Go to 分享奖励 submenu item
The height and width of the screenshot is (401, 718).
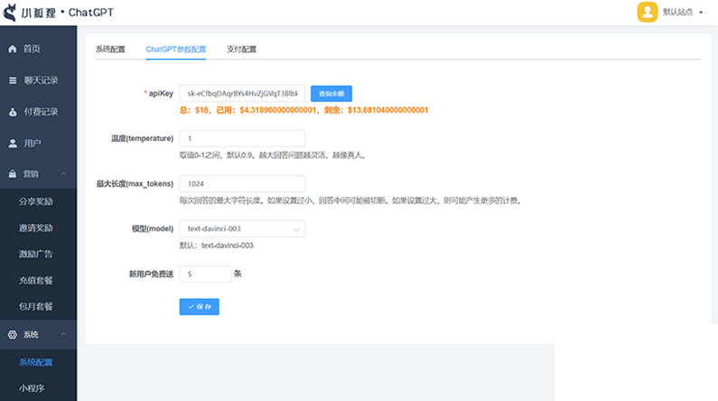pos(36,201)
